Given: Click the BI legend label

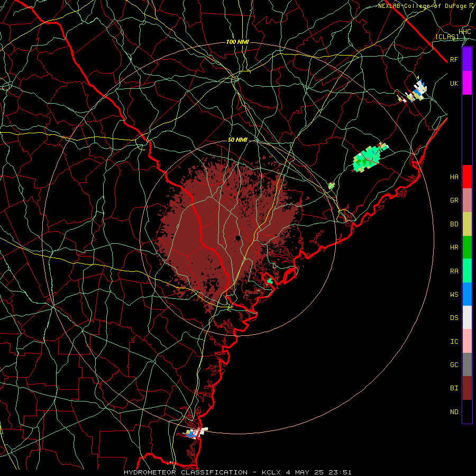Looking at the screenshot, I should coord(454,388).
